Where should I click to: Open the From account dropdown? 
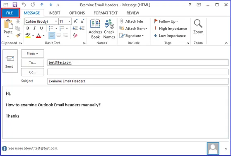[x=33, y=53]
